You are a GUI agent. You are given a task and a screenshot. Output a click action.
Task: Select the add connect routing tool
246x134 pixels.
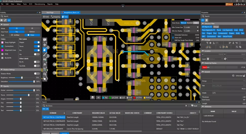(x=45, y=55)
